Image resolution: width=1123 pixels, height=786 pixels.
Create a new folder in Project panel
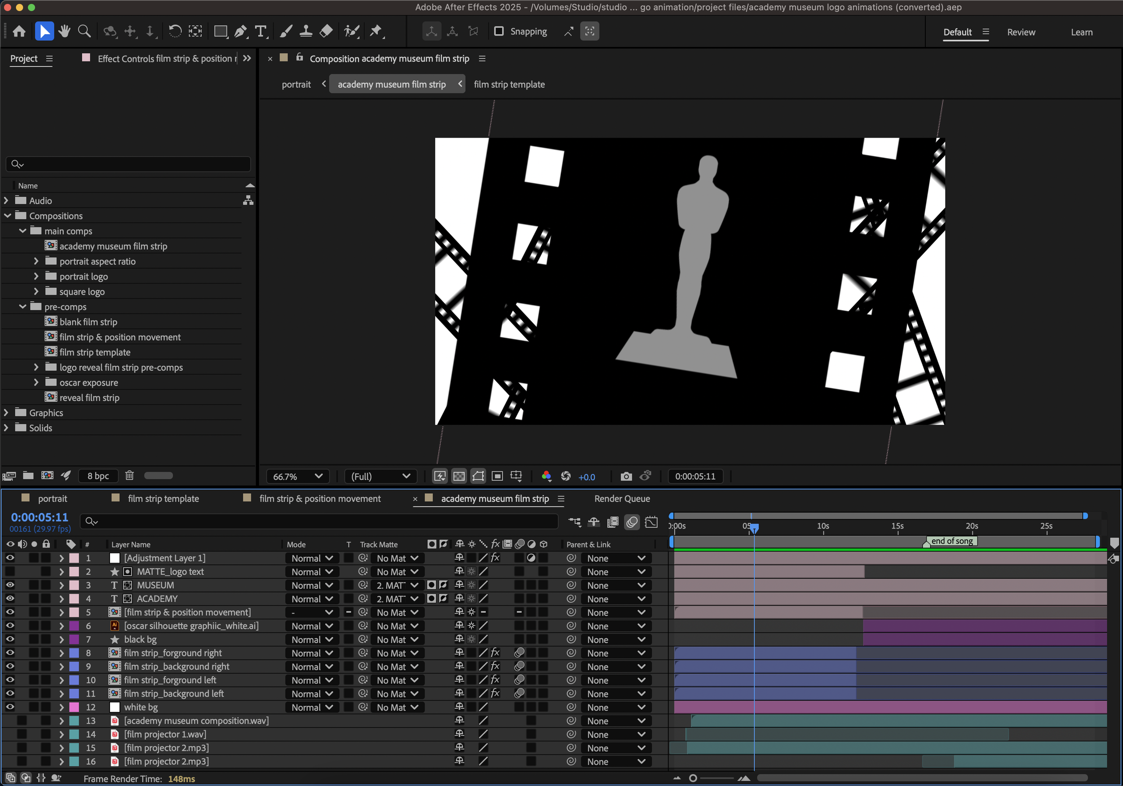point(28,475)
